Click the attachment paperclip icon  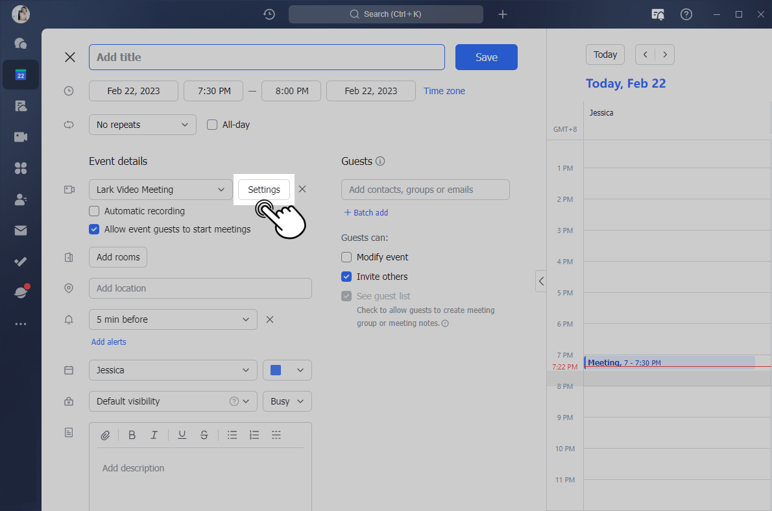pos(105,435)
